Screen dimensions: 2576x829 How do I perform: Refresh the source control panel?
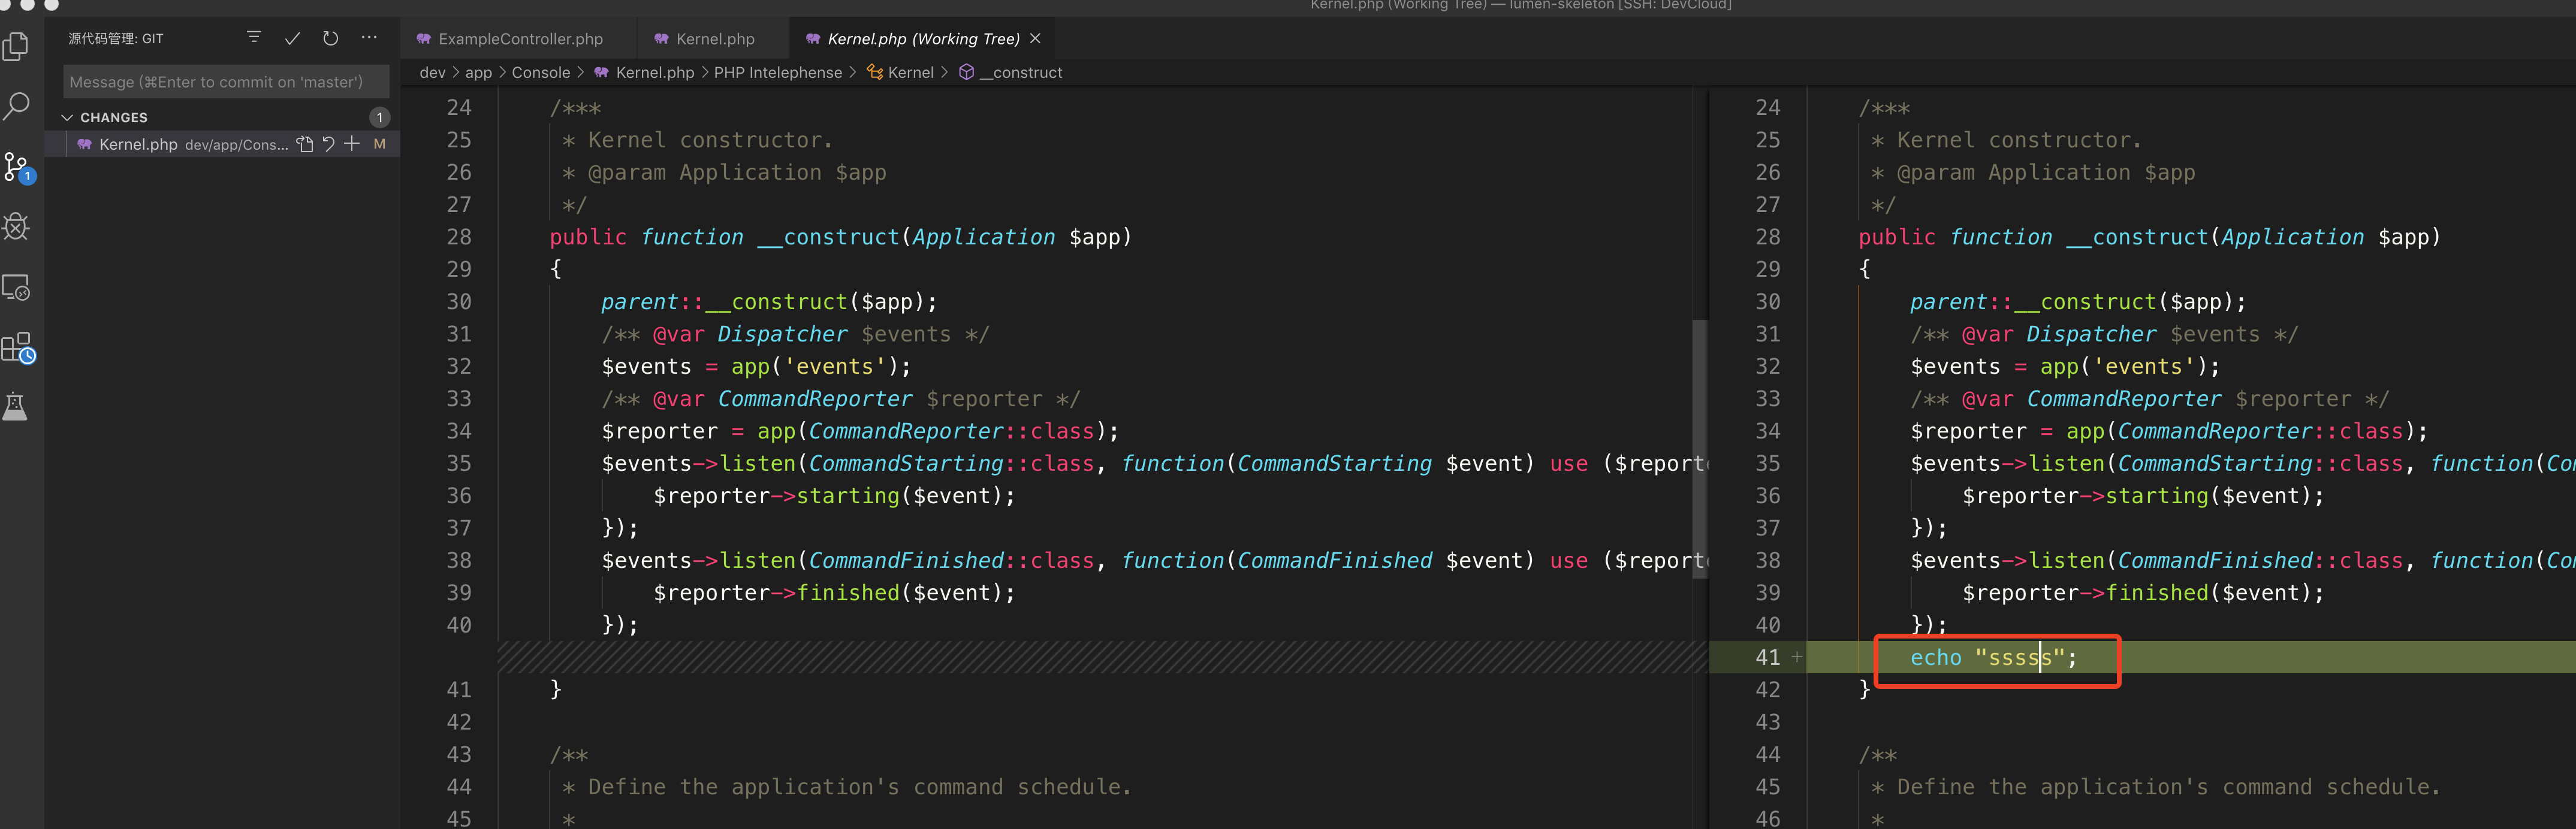coord(331,38)
